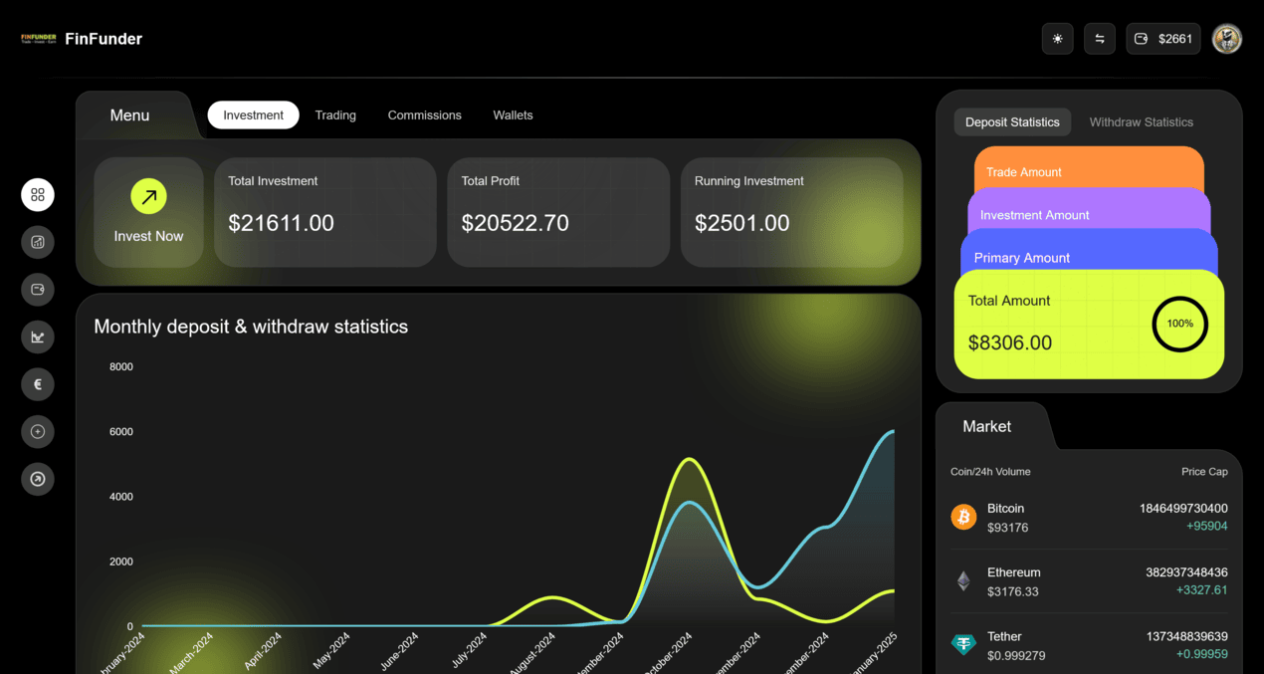Image resolution: width=1264 pixels, height=674 pixels.
Task: Click the +0.99959 Tether change value
Action: pos(1201,654)
